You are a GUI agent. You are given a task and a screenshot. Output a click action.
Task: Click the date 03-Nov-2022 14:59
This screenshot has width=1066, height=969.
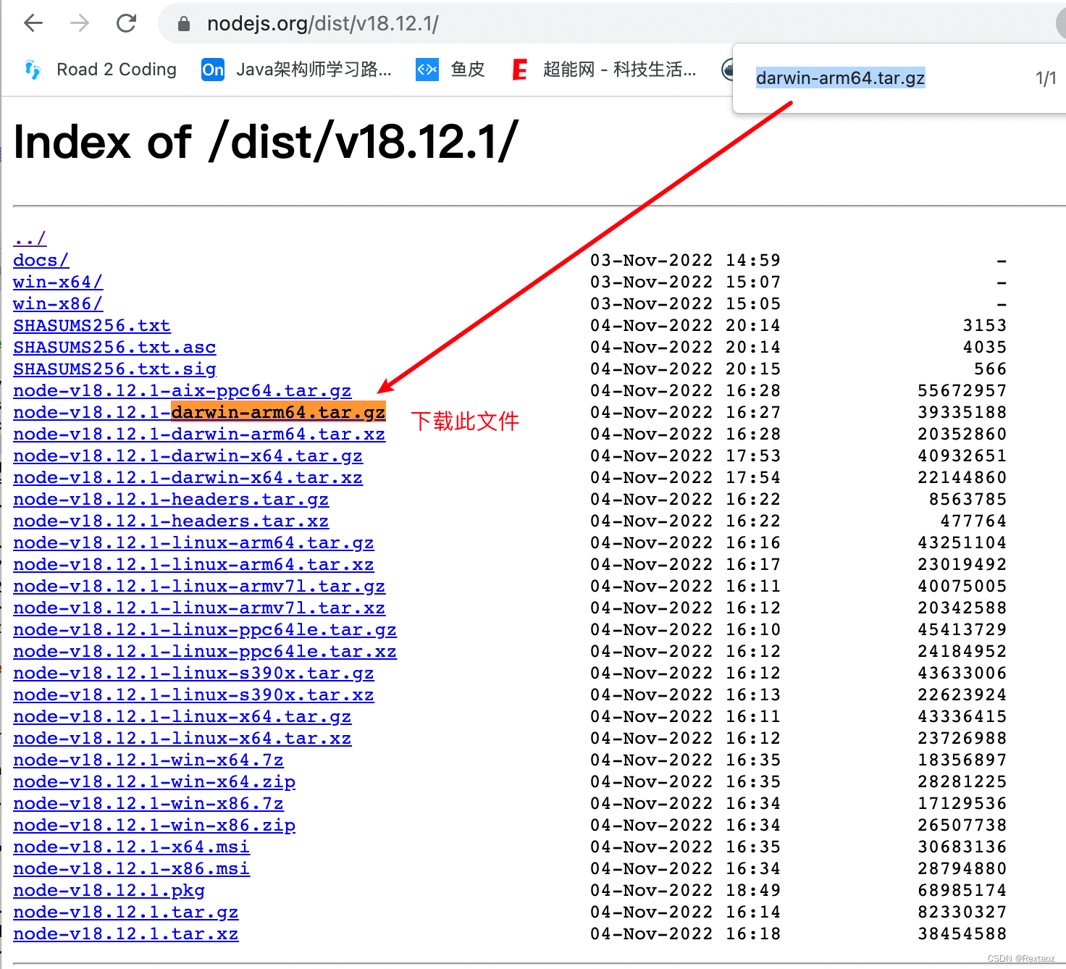[x=685, y=260]
